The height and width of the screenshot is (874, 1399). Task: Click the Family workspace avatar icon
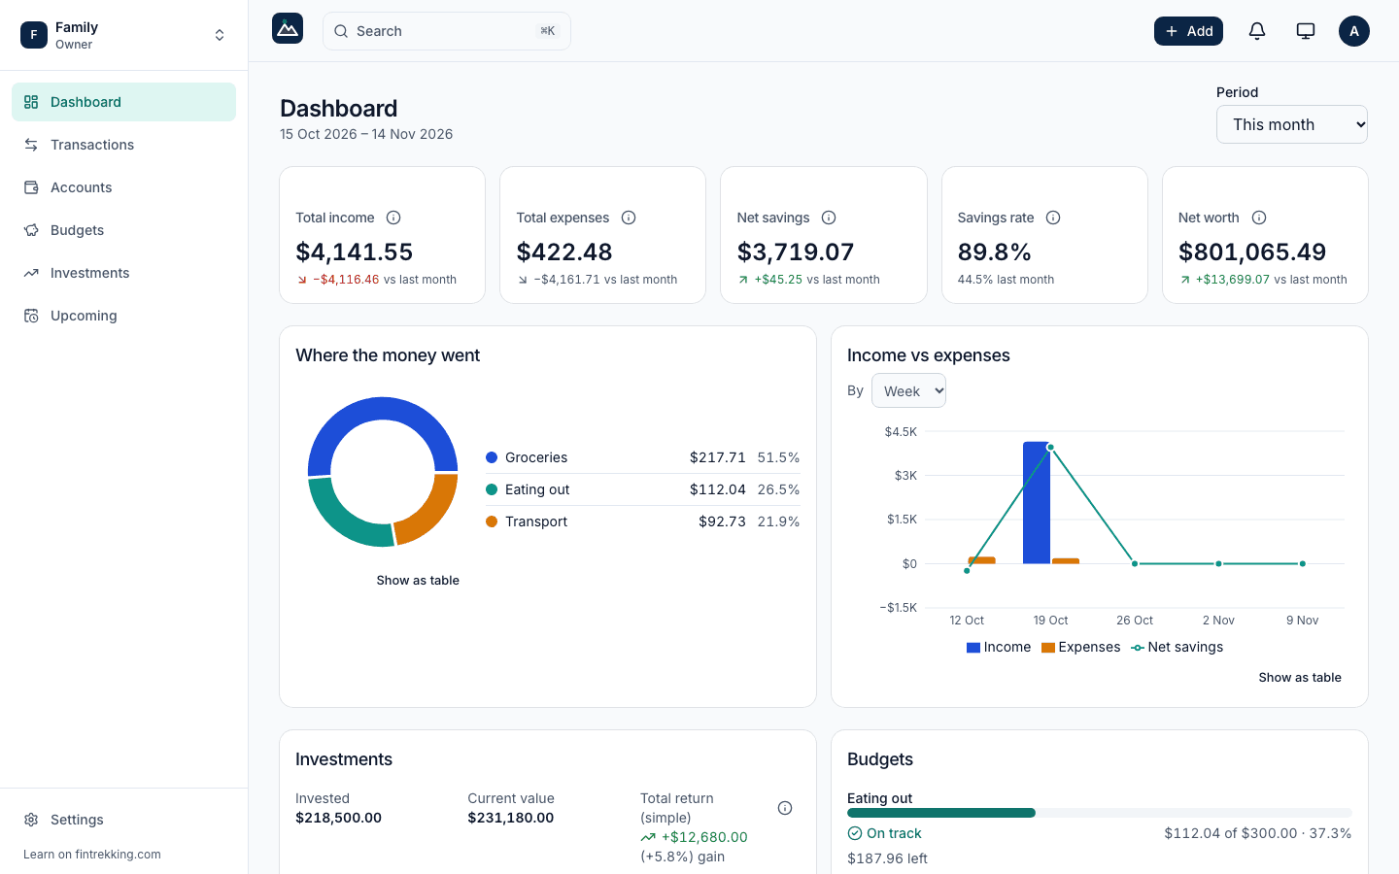34,35
